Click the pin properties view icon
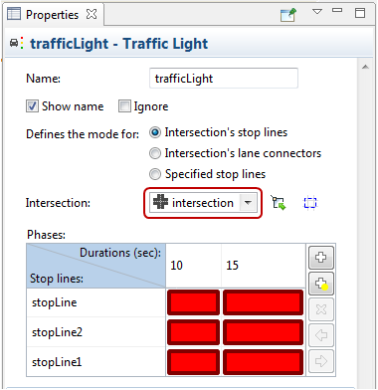The image size is (378, 390). tap(287, 15)
